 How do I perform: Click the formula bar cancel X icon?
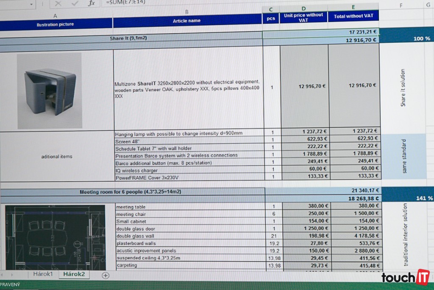tap(58, 3)
